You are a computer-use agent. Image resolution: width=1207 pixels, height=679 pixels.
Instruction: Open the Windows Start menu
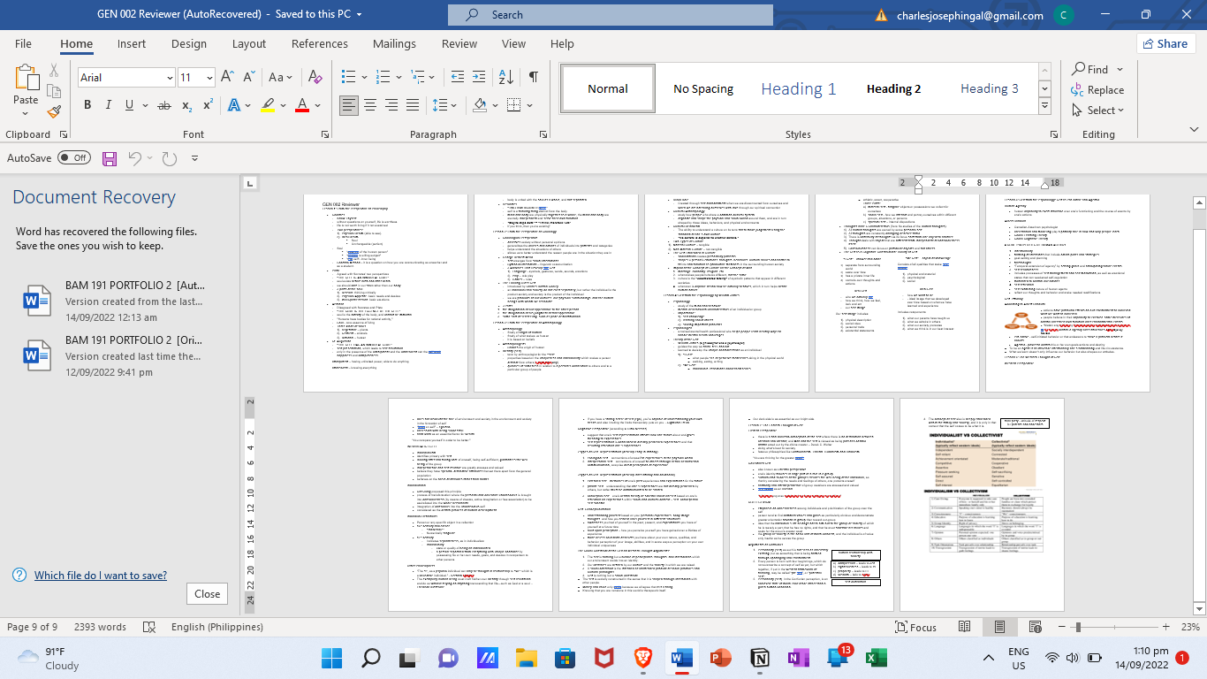tap(333, 659)
